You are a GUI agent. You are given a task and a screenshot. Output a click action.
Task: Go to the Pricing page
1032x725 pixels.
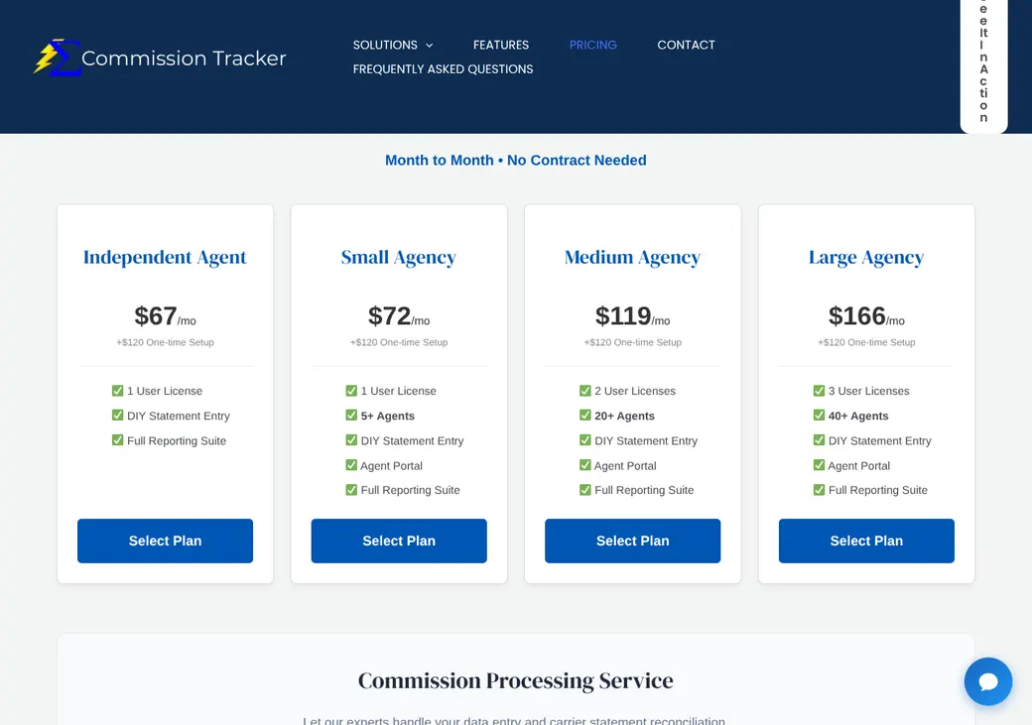[593, 45]
